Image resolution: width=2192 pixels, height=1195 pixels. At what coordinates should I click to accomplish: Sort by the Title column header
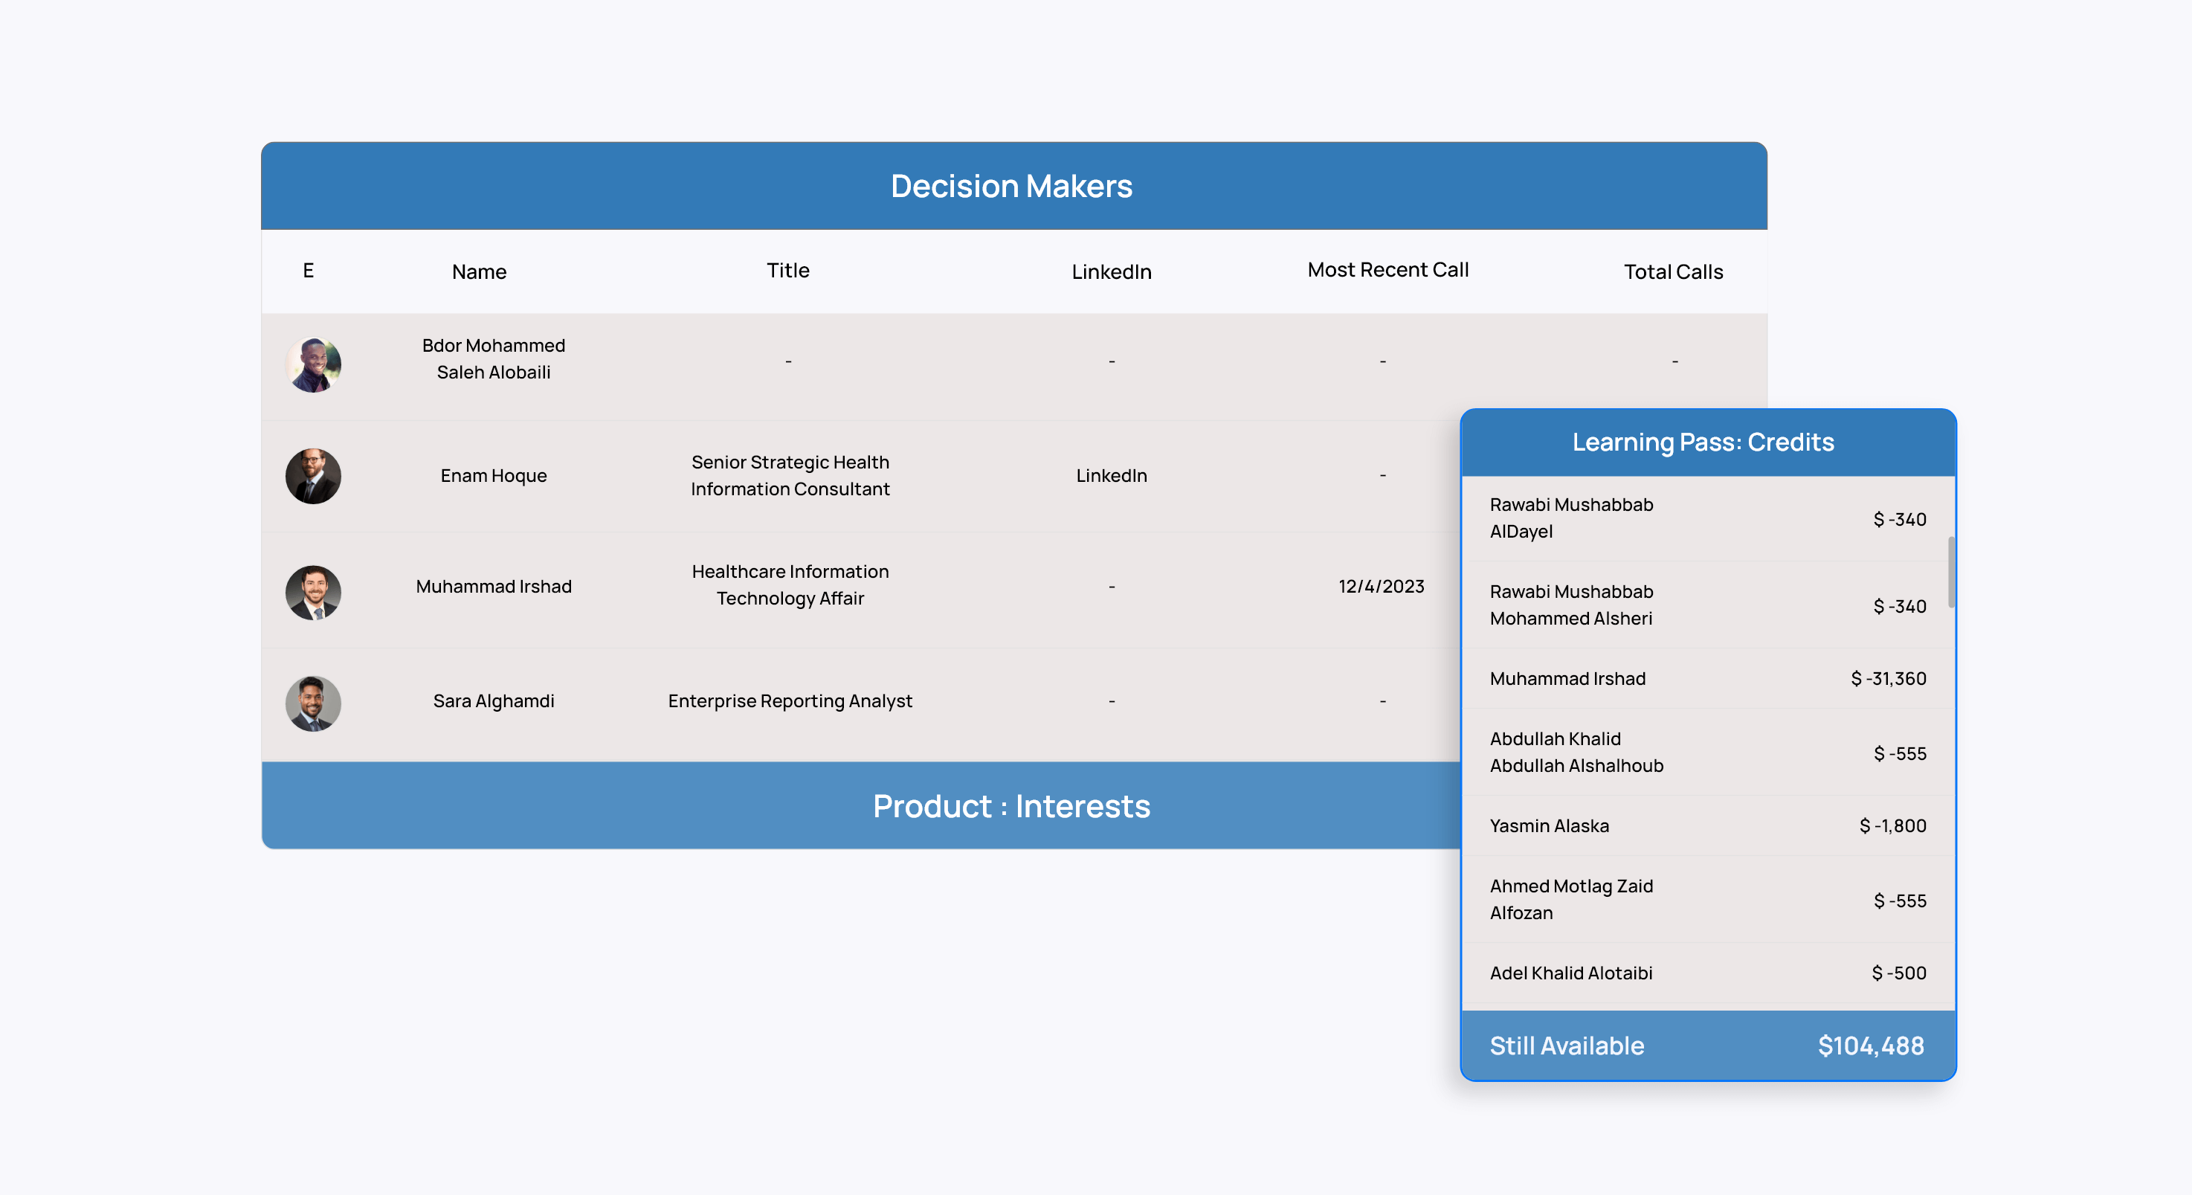[x=787, y=270]
